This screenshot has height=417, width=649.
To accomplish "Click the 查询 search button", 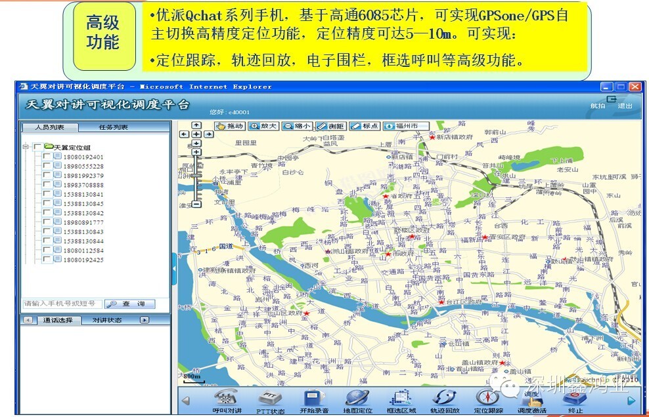I will click(130, 304).
